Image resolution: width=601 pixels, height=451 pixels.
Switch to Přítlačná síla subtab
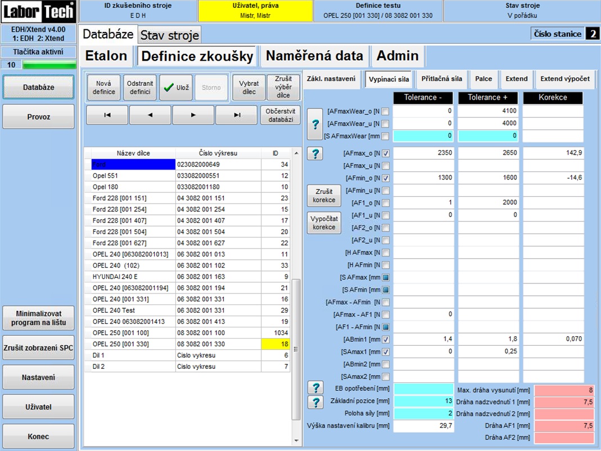(441, 79)
